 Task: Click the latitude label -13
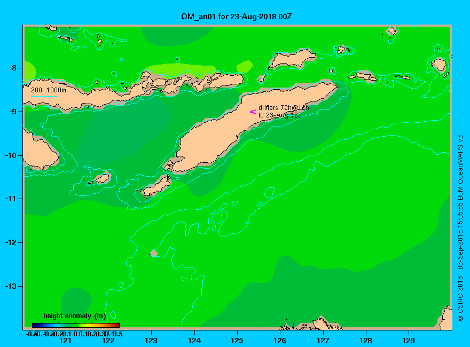click(11, 286)
